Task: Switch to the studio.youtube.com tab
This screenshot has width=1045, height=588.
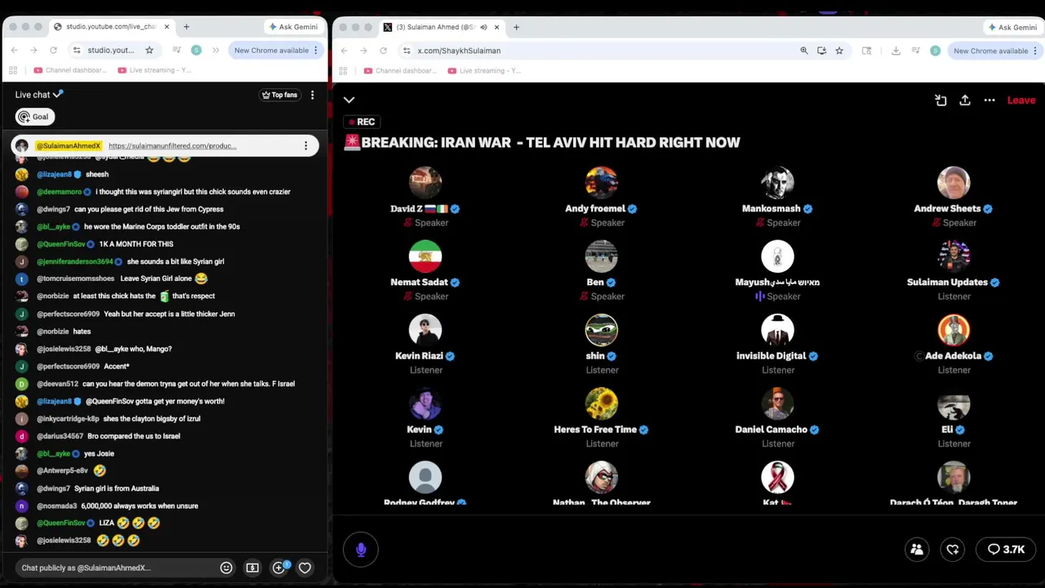Action: click(x=110, y=27)
